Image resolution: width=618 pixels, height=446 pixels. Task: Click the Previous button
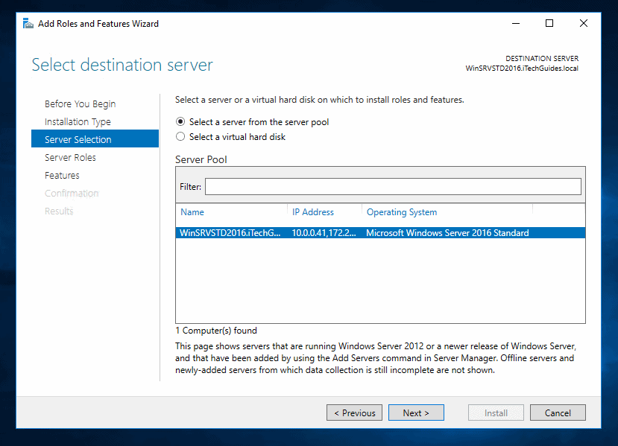[x=354, y=413]
